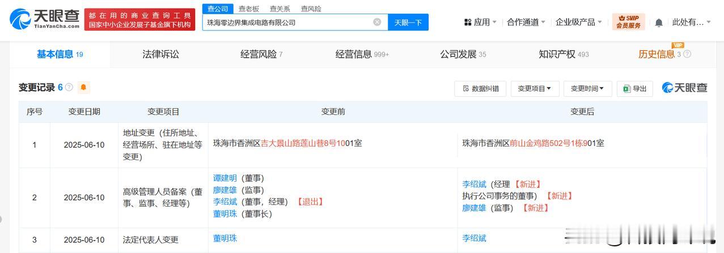724x253 pixels.
Task: Open 董明珠 link in 法定代表人变更 row
Action: (x=225, y=238)
